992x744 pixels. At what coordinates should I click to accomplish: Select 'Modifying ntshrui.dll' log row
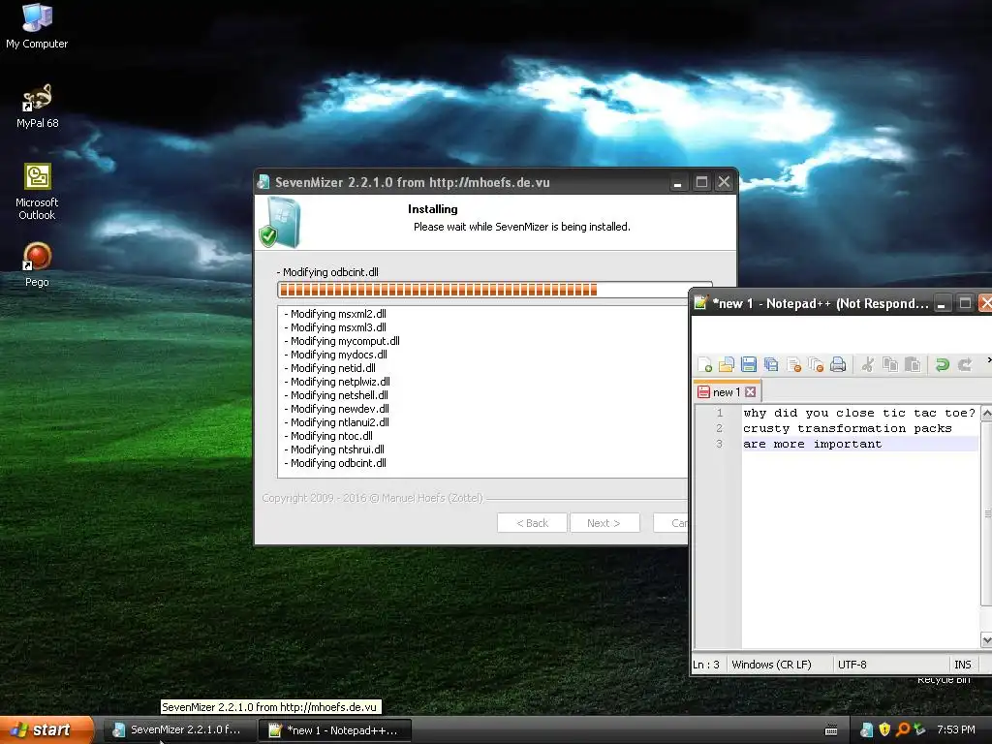click(334, 449)
